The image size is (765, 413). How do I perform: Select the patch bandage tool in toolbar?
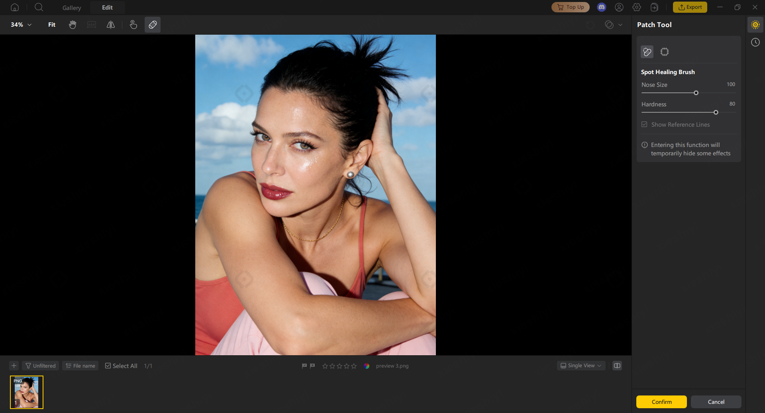point(153,25)
